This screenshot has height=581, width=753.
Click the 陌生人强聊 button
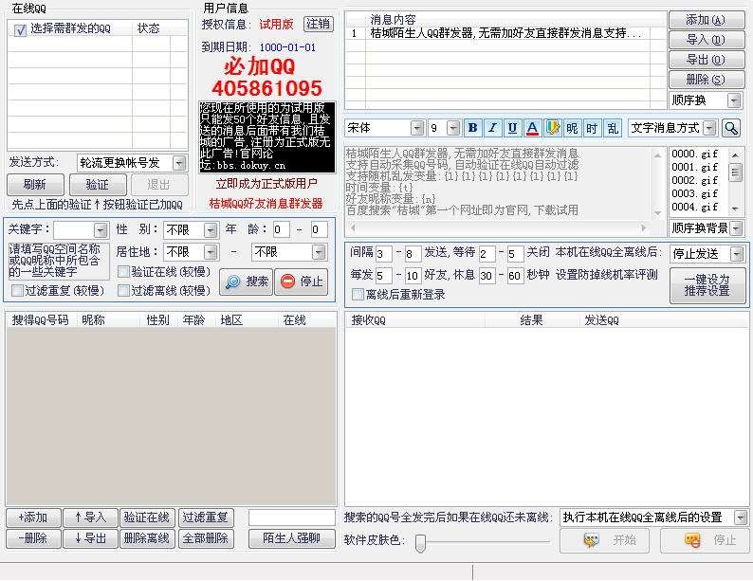coord(291,538)
